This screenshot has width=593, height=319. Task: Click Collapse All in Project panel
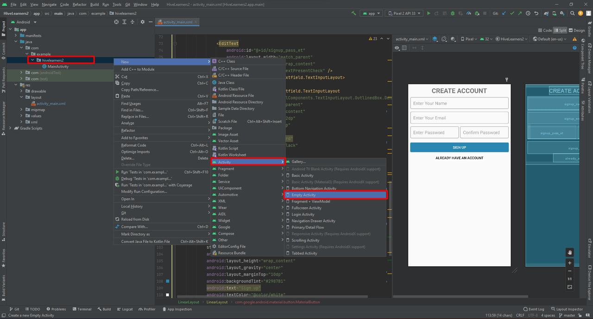133,22
